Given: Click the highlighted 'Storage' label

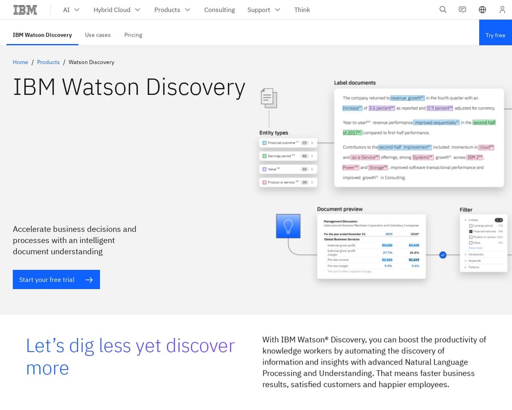Looking at the screenshot, I should [378, 168].
